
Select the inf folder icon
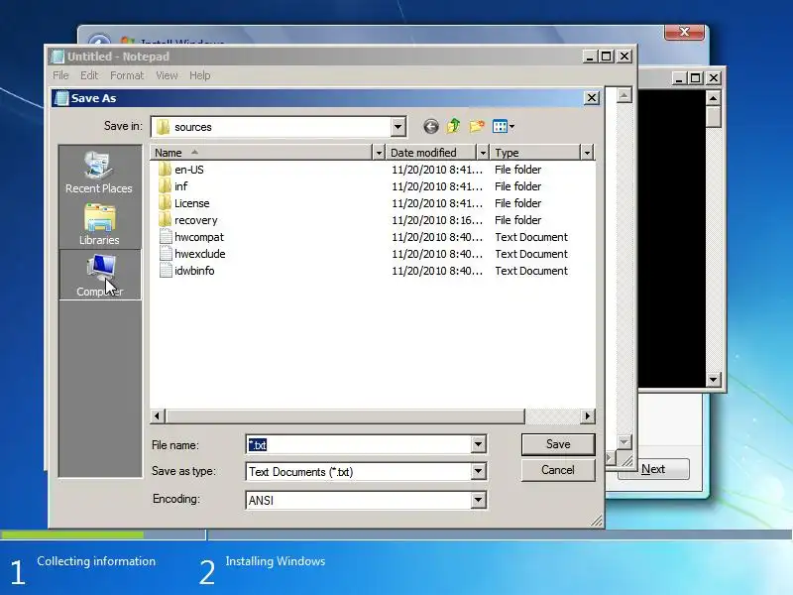click(x=165, y=186)
